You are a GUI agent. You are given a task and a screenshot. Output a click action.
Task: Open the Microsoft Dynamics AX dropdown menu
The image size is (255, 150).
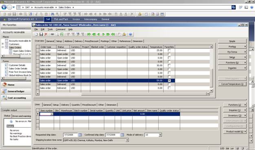pyautogui.click(x=21, y=19)
